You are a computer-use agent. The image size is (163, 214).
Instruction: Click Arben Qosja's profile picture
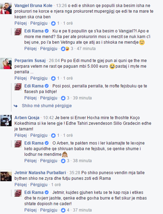click(6, 121)
